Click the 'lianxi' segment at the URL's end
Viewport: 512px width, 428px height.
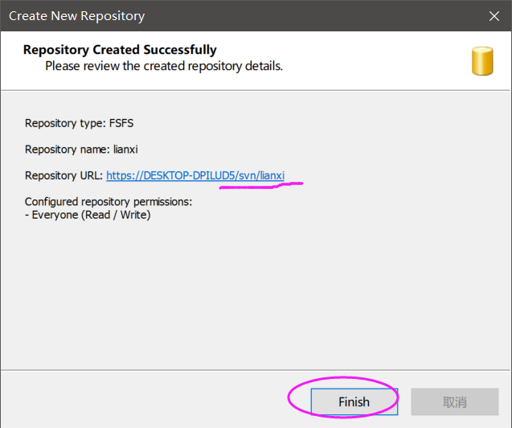click(270, 175)
